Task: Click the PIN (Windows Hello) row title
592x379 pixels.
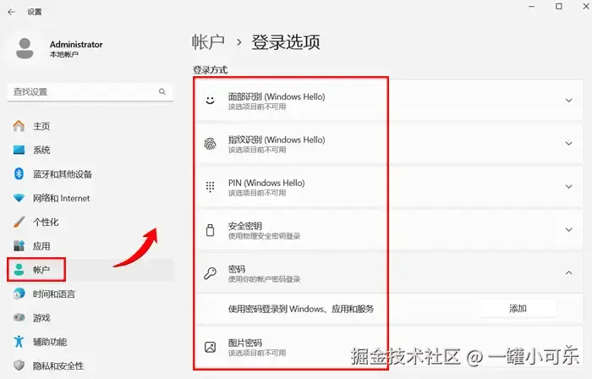Action: click(x=266, y=183)
